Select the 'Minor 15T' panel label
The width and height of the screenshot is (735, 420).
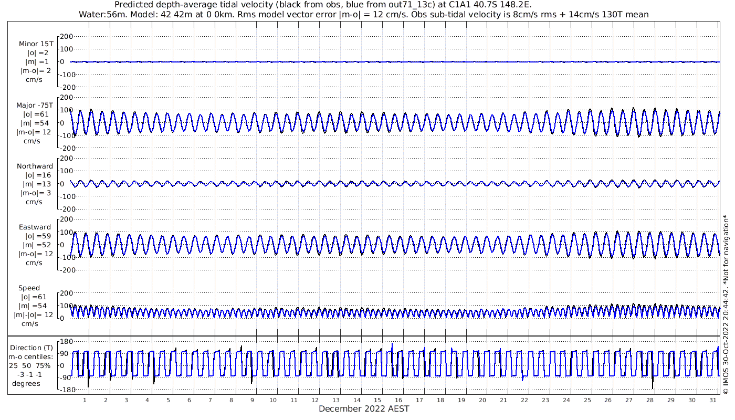[x=36, y=44]
